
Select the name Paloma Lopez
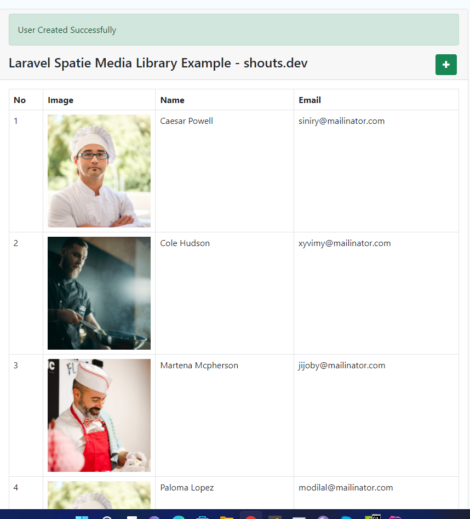pyautogui.click(x=187, y=488)
